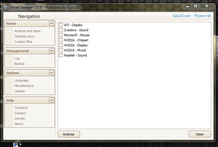Go to the Backup page
Screen dimensions: 218x147
click(19, 64)
